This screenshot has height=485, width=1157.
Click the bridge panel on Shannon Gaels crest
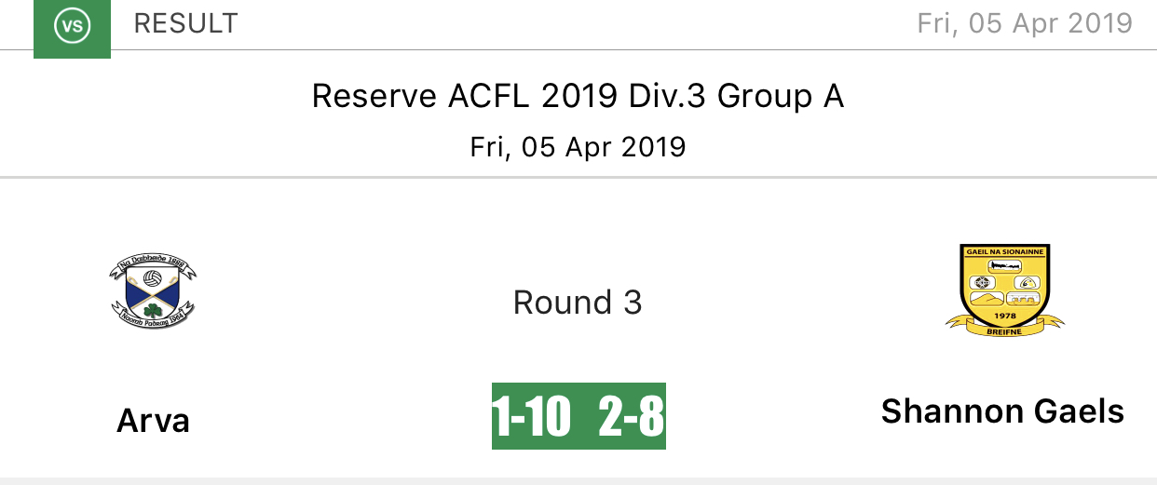[x=1025, y=299]
